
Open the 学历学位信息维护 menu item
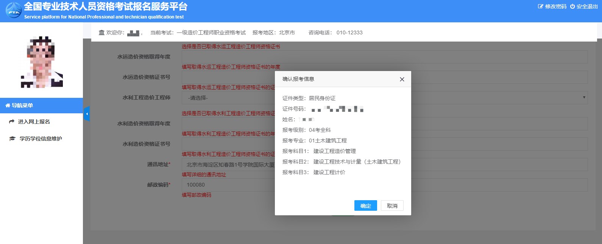point(41,139)
